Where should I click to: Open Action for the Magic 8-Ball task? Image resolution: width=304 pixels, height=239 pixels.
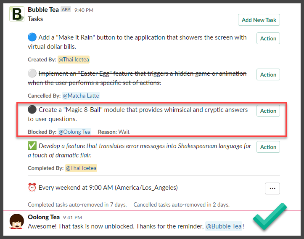(x=268, y=111)
